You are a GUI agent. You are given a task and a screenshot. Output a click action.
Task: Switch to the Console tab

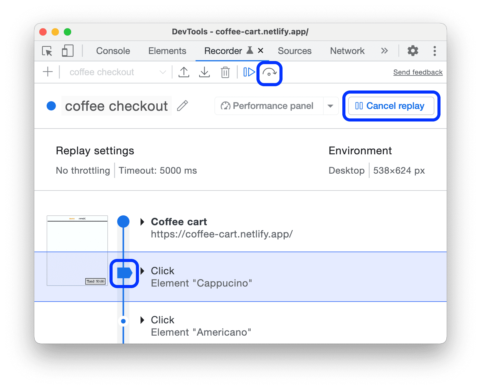[113, 51]
